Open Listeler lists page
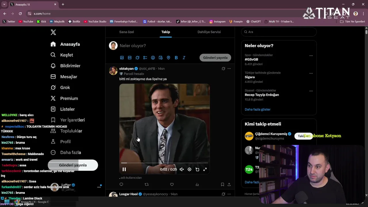Screen dimensions: 368x207 tap(63, 109)
